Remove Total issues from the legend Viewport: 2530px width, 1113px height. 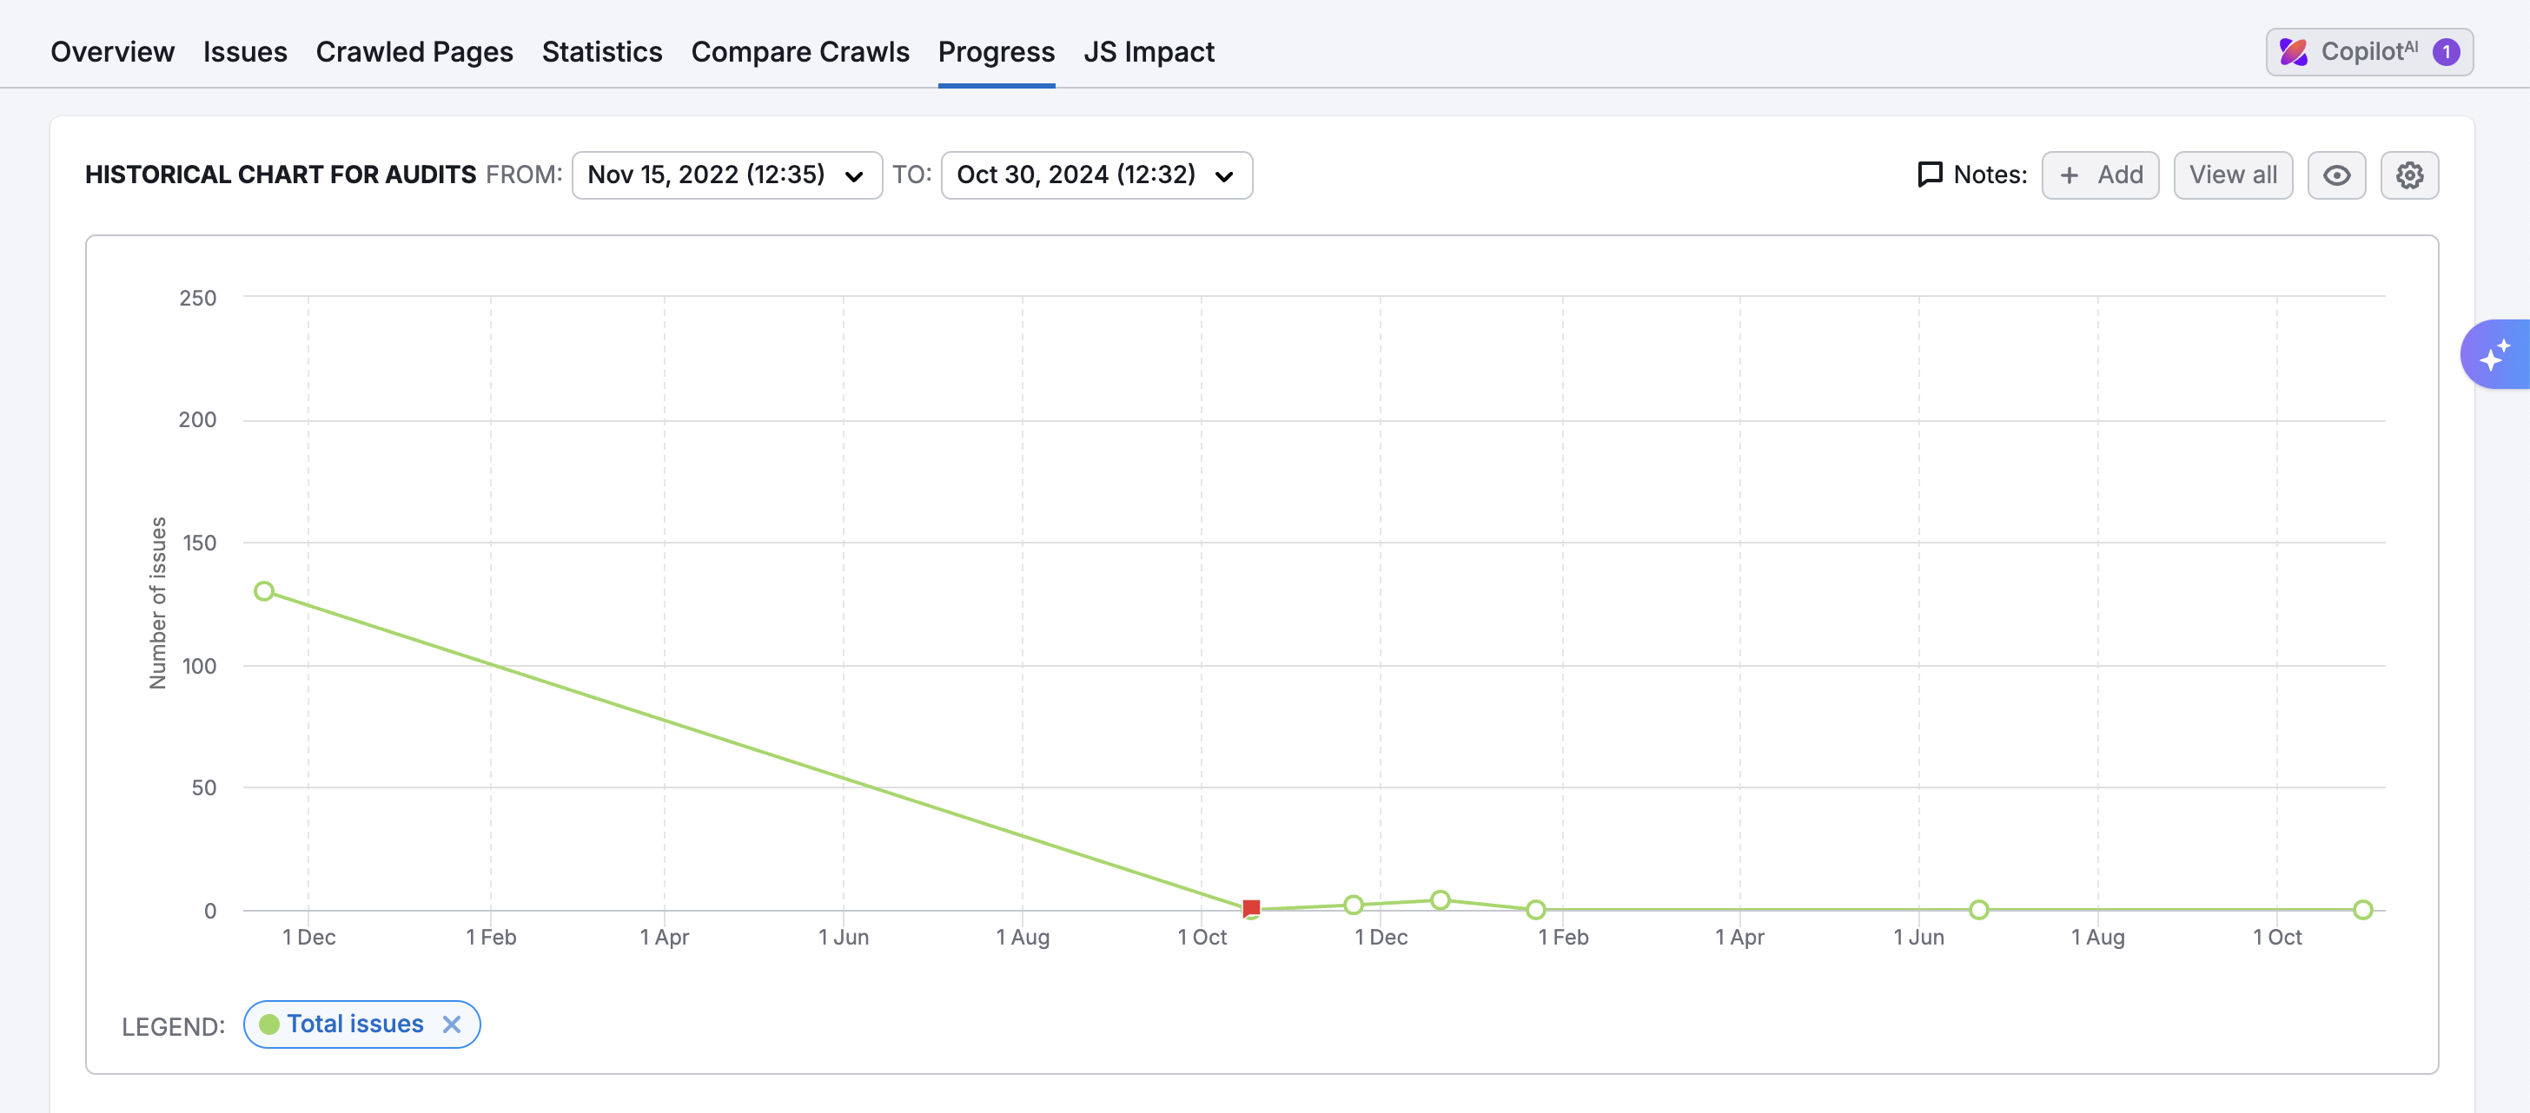pyautogui.click(x=453, y=1024)
